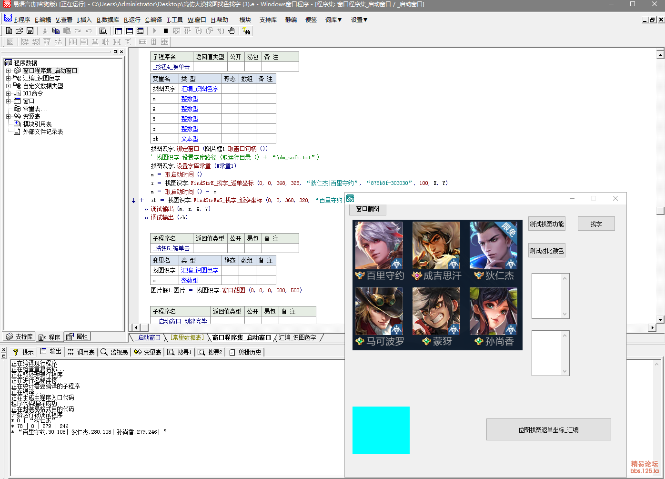Expand the 窗口 tree node

point(8,101)
